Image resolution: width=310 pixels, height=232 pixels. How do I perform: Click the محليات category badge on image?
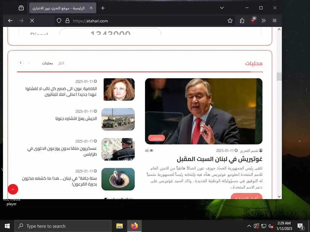pos(157,138)
